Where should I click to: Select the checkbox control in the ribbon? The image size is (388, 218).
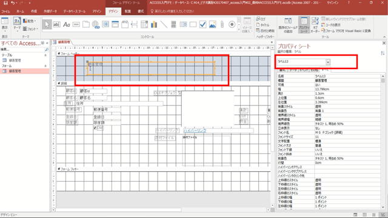202,24
